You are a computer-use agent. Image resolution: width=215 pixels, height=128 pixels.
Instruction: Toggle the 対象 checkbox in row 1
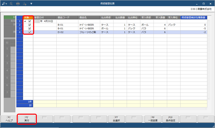coord(29,21)
